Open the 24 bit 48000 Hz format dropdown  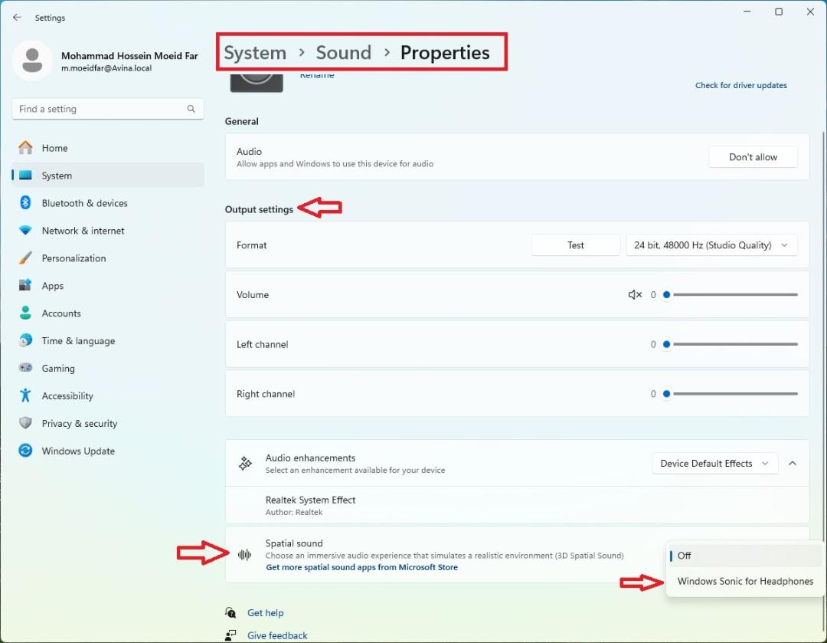coord(711,245)
